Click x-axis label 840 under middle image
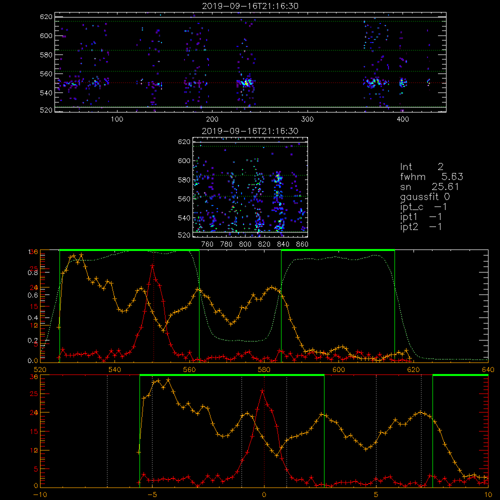This screenshot has height=500, width=500. tap(283, 244)
